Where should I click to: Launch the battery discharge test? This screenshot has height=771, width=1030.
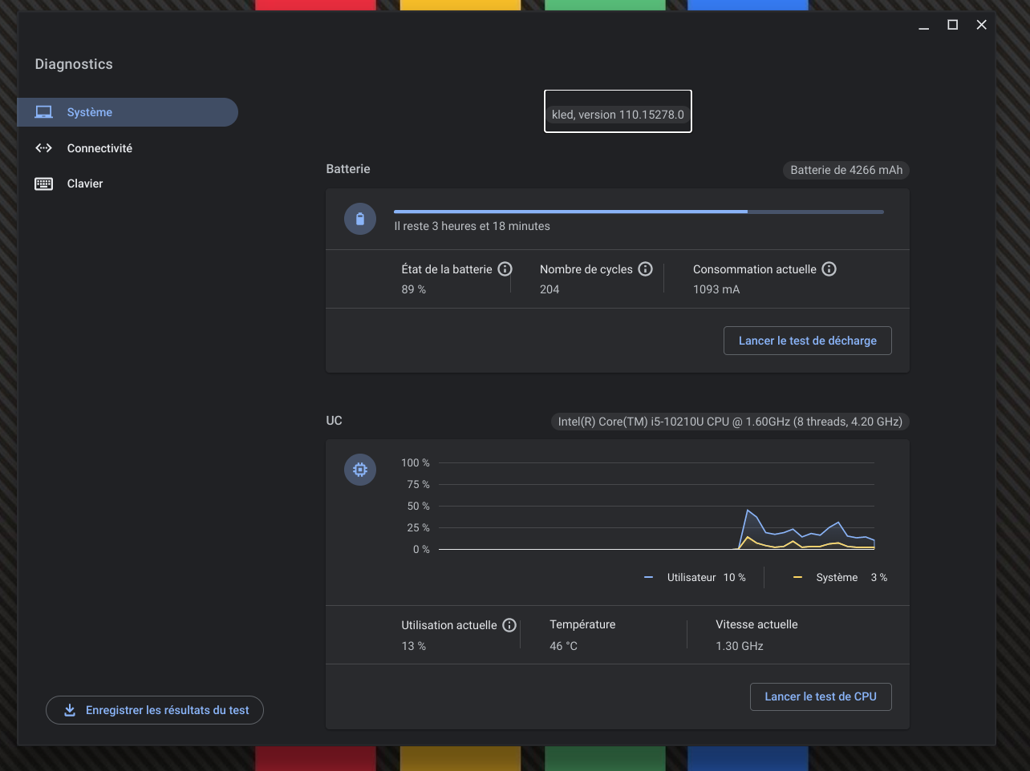coord(808,341)
